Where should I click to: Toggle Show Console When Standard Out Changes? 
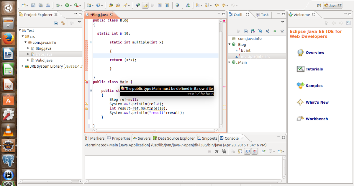point(247,151)
